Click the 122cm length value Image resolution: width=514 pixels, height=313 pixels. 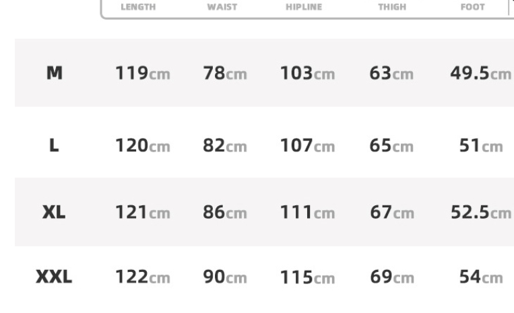tap(143, 277)
